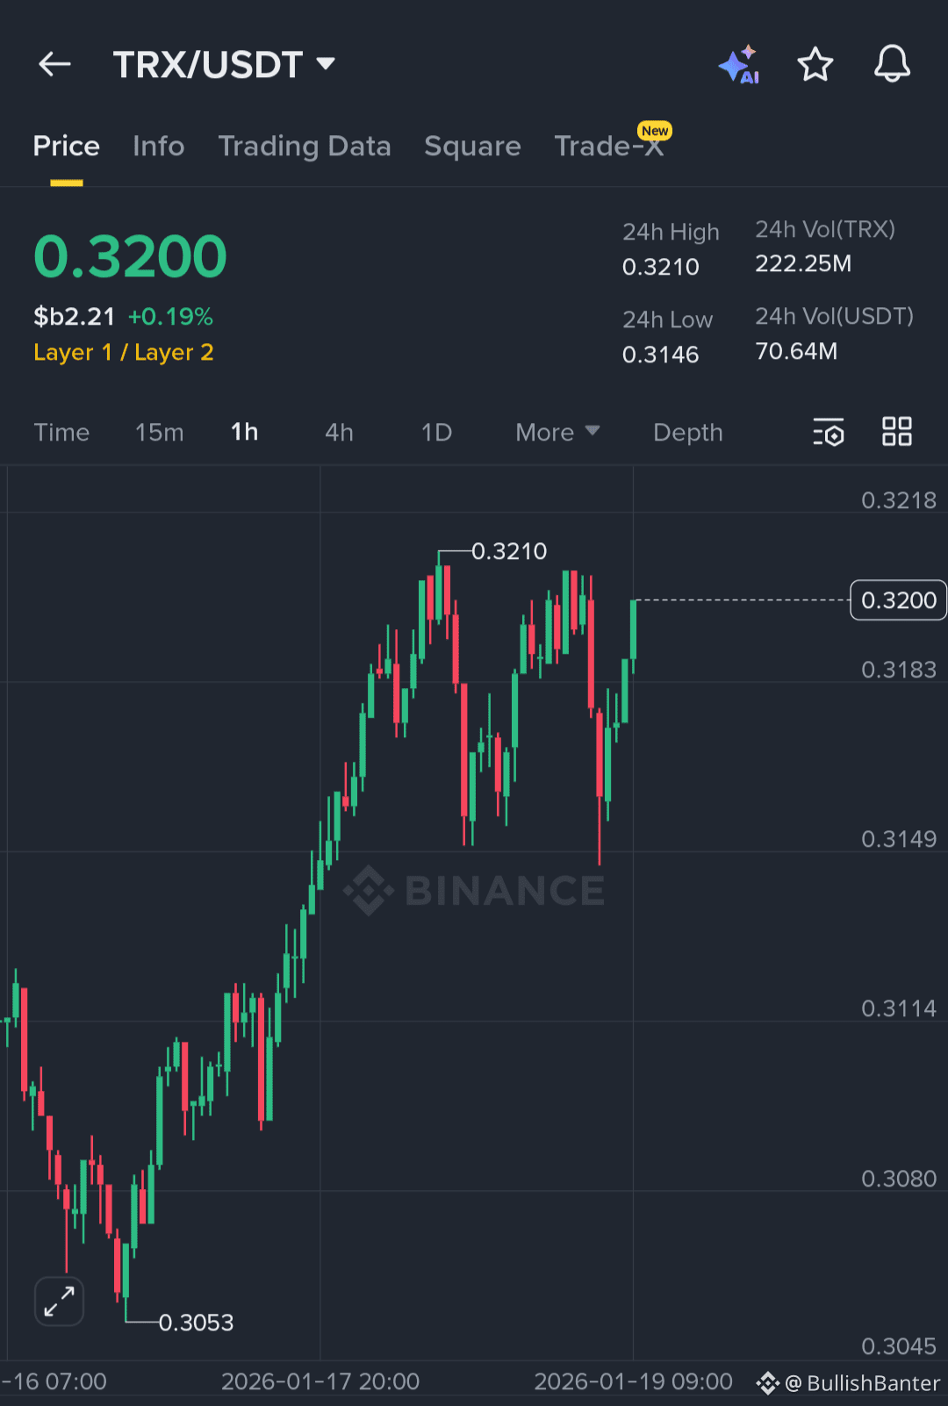This screenshot has width=948, height=1406.
Task: Star TRX/USDT as a favorite
Action: (x=815, y=64)
